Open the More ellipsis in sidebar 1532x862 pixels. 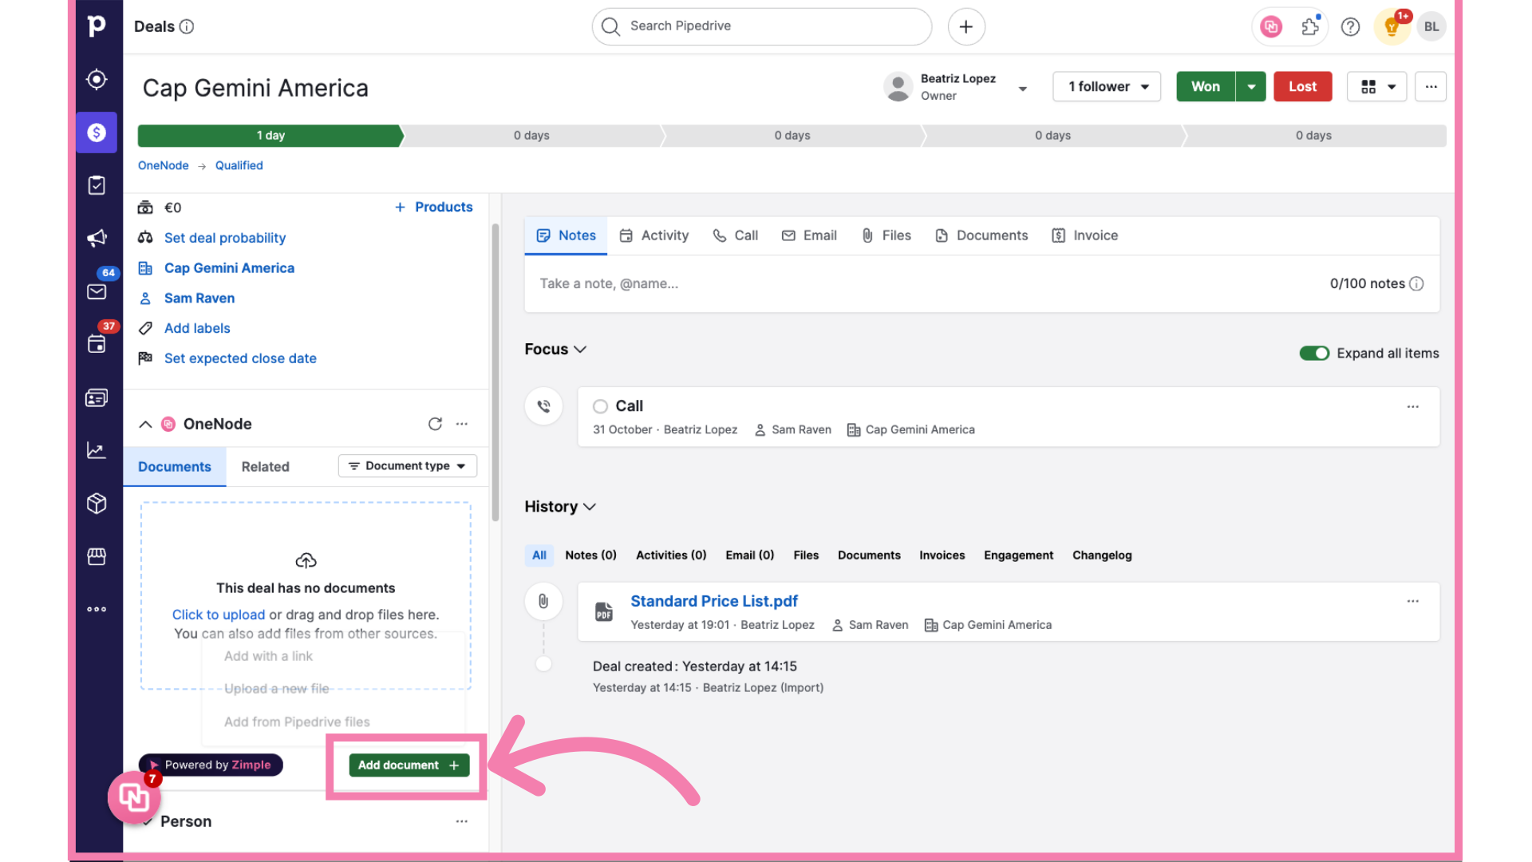[97, 609]
